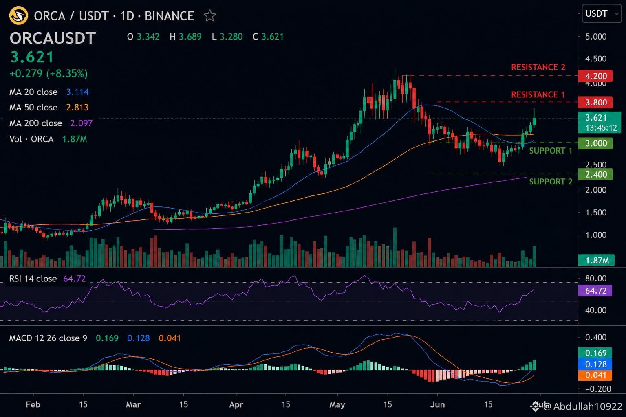Select the RSI 14 close indicator label
This screenshot has width=626, height=417.
pyautogui.click(x=33, y=279)
